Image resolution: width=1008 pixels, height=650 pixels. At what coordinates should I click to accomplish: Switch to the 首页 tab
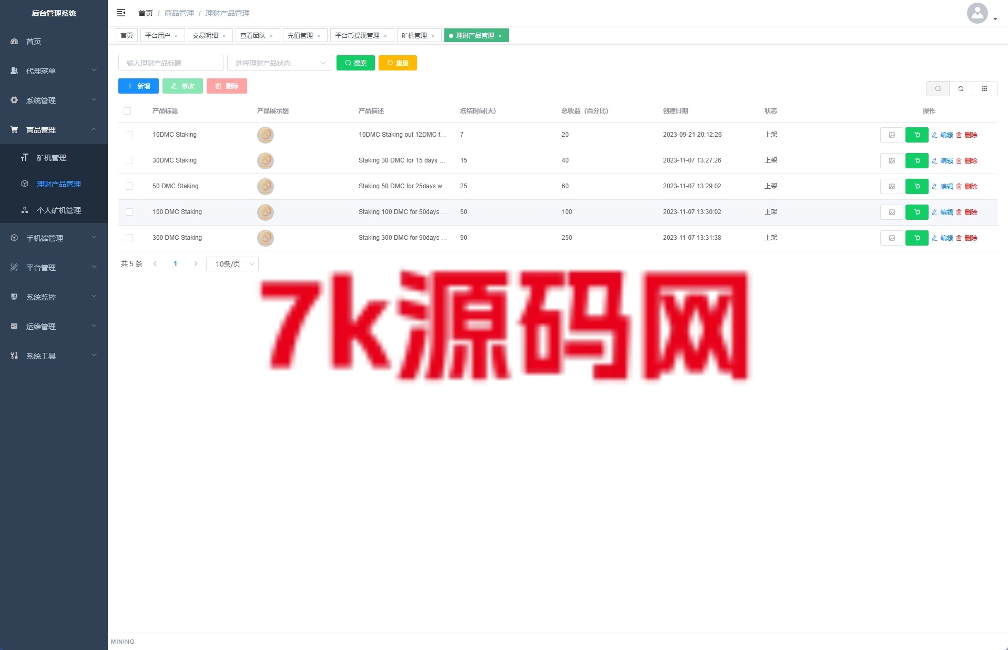click(x=127, y=36)
